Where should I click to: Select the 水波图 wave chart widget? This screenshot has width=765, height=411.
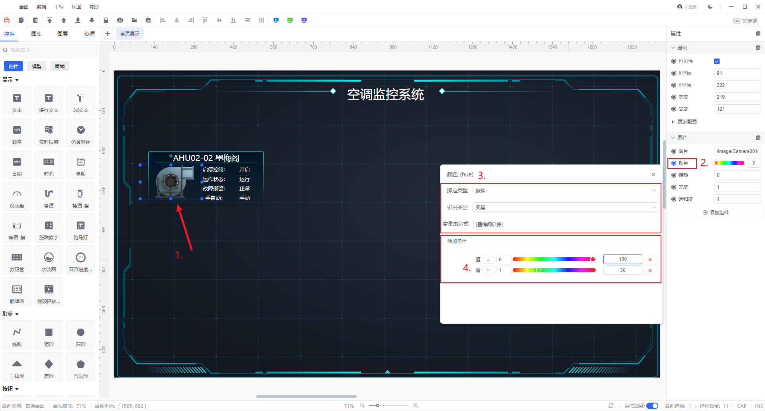click(49, 261)
